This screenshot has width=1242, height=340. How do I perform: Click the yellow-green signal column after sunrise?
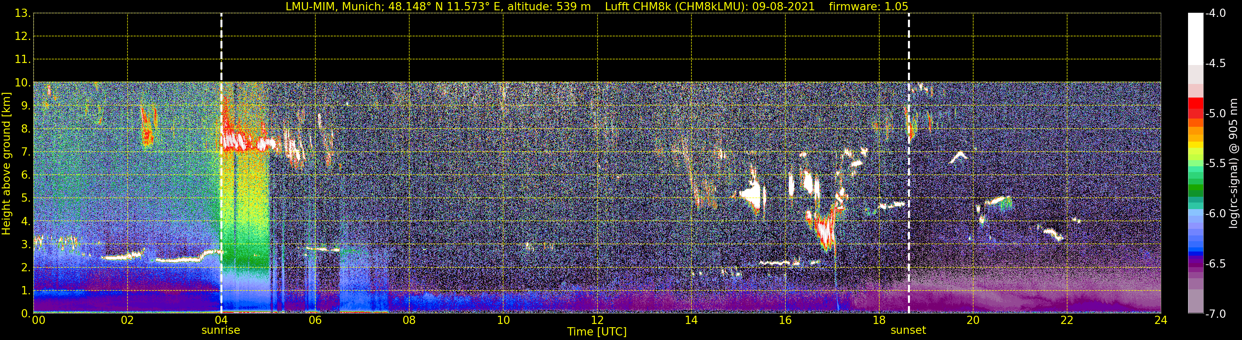click(245, 207)
